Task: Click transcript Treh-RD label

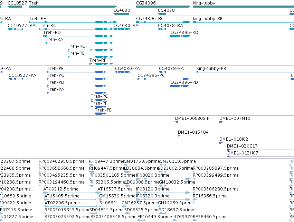Action: (x=52, y=33)
